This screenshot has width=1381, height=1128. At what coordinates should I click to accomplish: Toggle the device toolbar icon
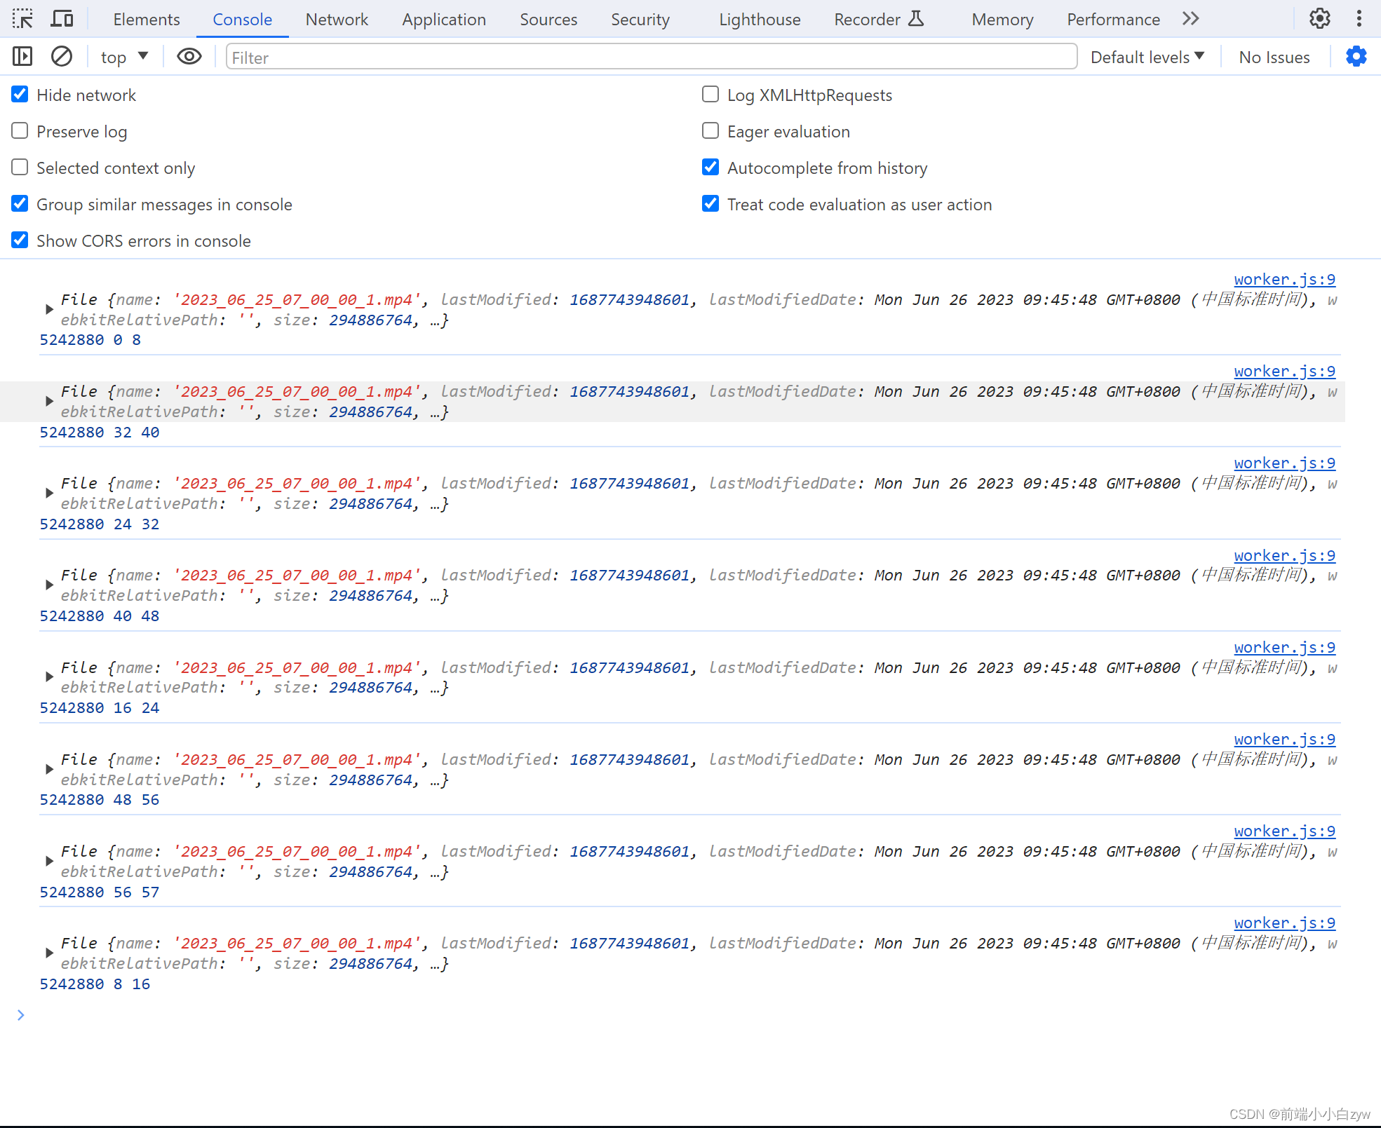[62, 19]
